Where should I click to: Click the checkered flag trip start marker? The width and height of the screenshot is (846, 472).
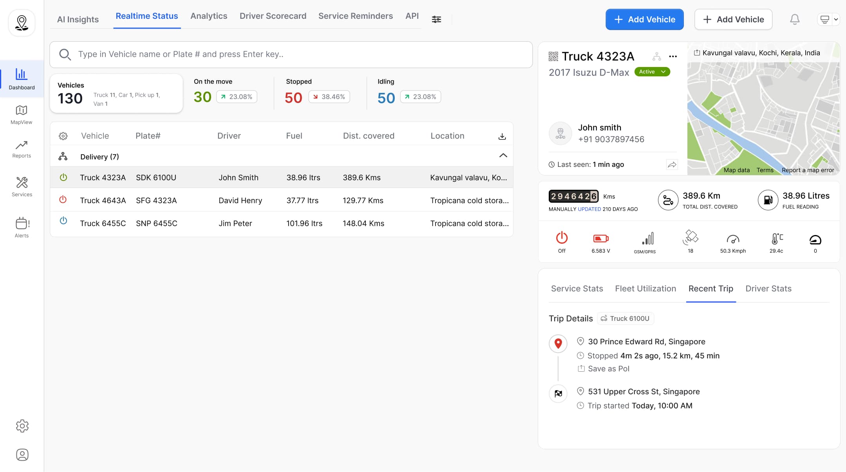(x=558, y=394)
